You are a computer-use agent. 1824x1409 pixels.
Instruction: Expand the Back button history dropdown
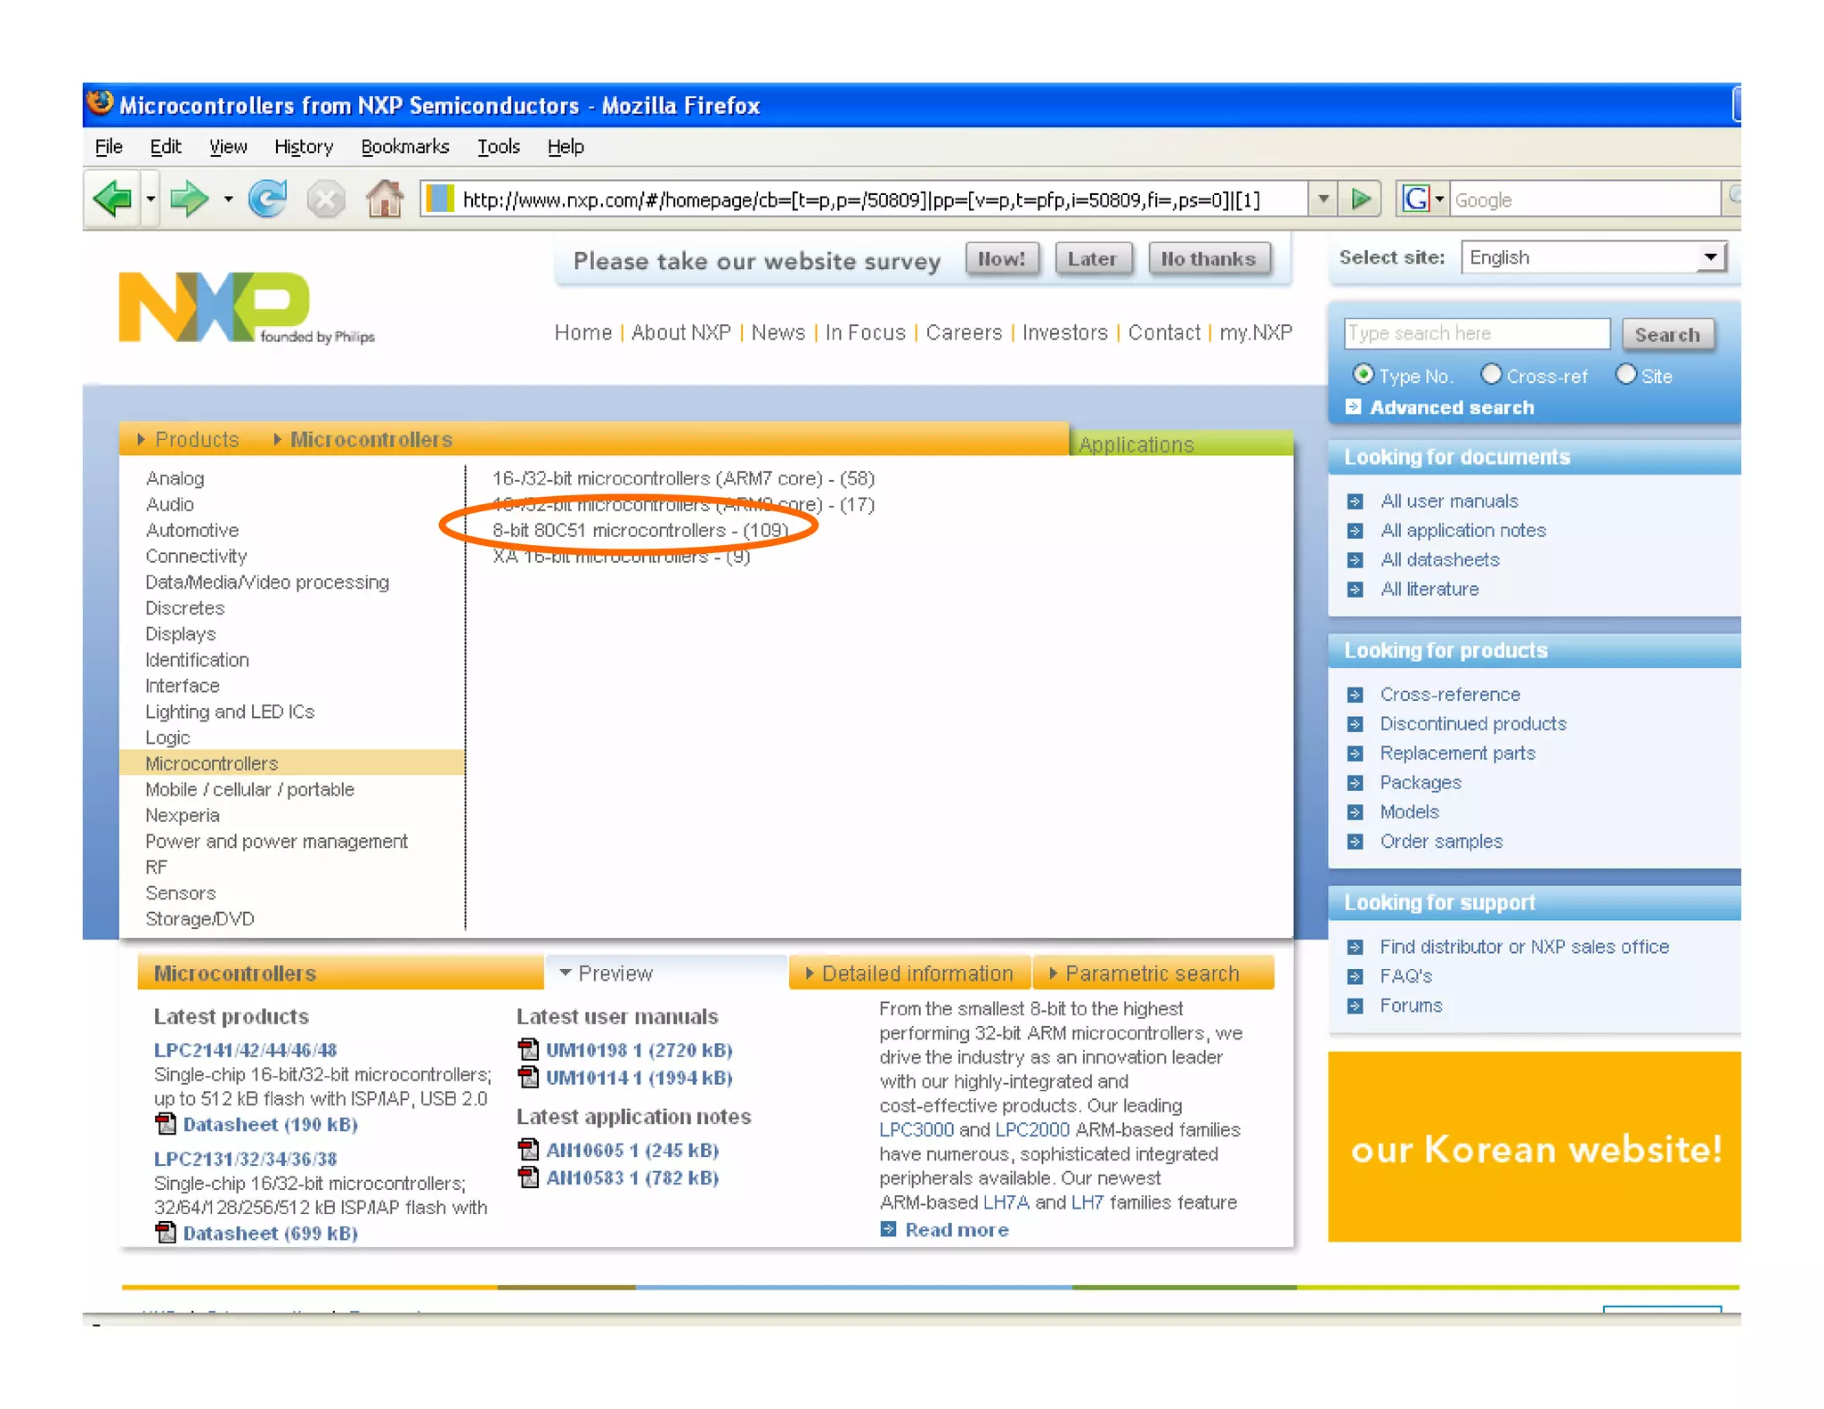tap(150, 199)
